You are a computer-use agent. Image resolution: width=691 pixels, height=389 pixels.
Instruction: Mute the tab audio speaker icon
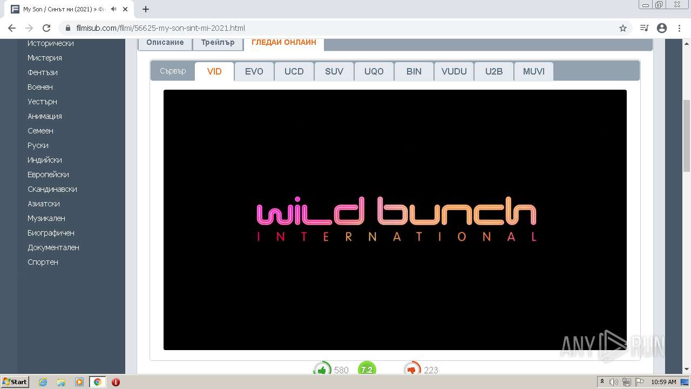(x=113, y=9)
